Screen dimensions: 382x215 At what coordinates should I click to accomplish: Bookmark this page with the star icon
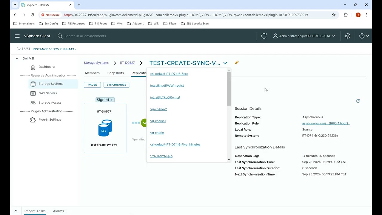click(x=334, y=15)
